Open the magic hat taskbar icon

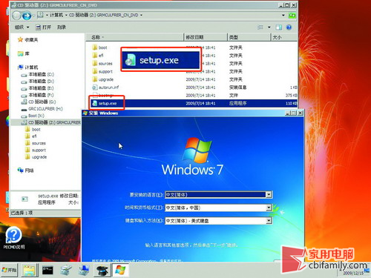point(102,270)
